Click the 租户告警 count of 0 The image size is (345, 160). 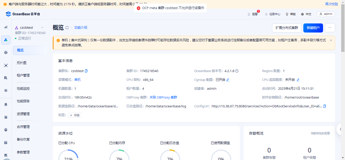click(x=309, y=150)
